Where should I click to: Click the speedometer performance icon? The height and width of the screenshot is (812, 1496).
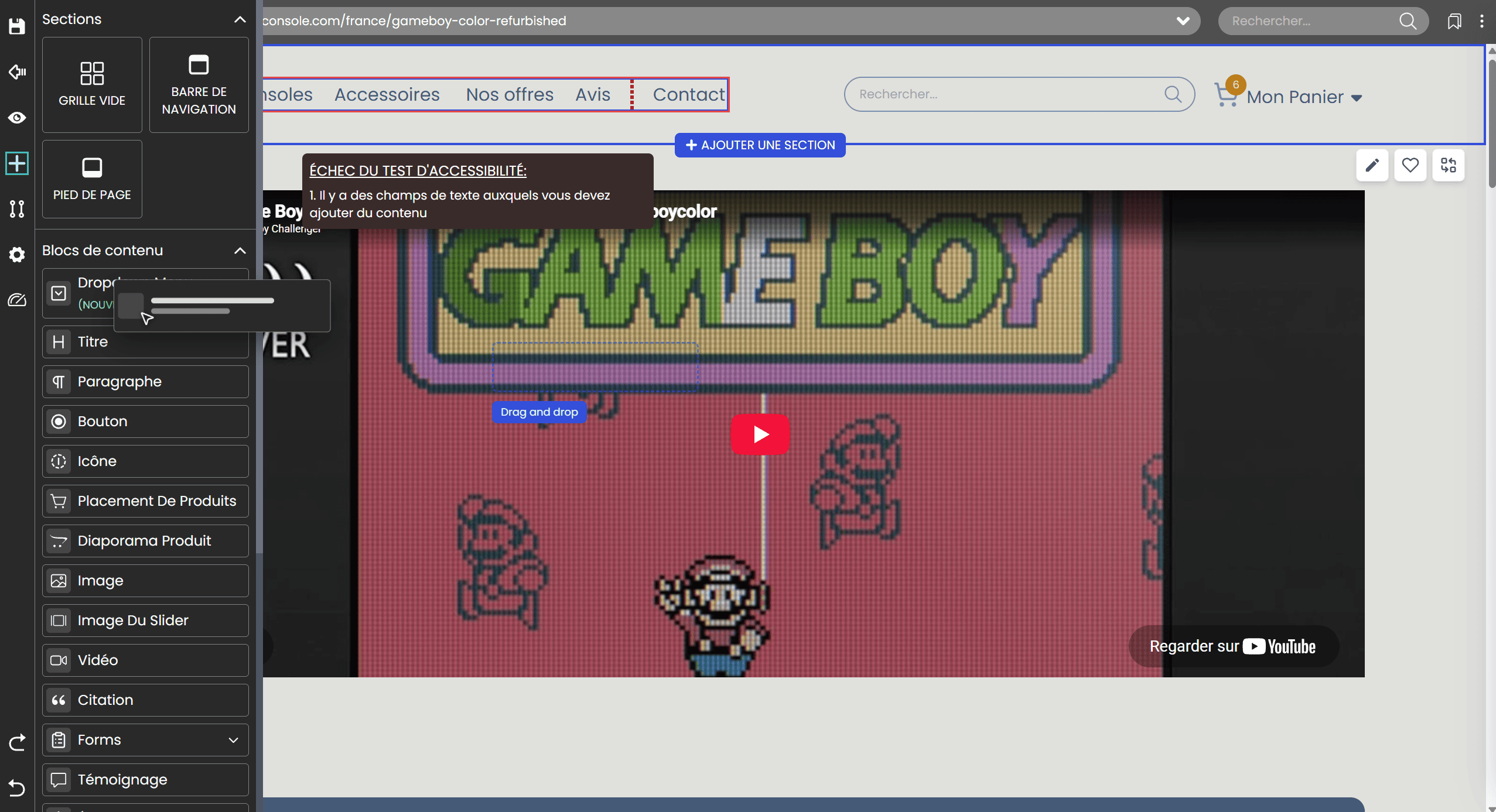17,300
